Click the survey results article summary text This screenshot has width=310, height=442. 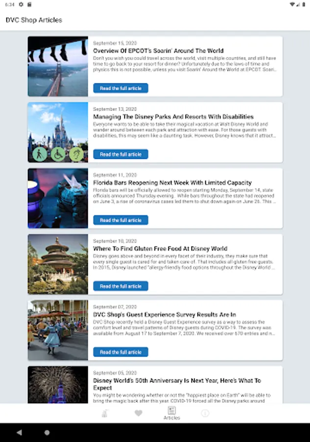click(x=184, y=328)
